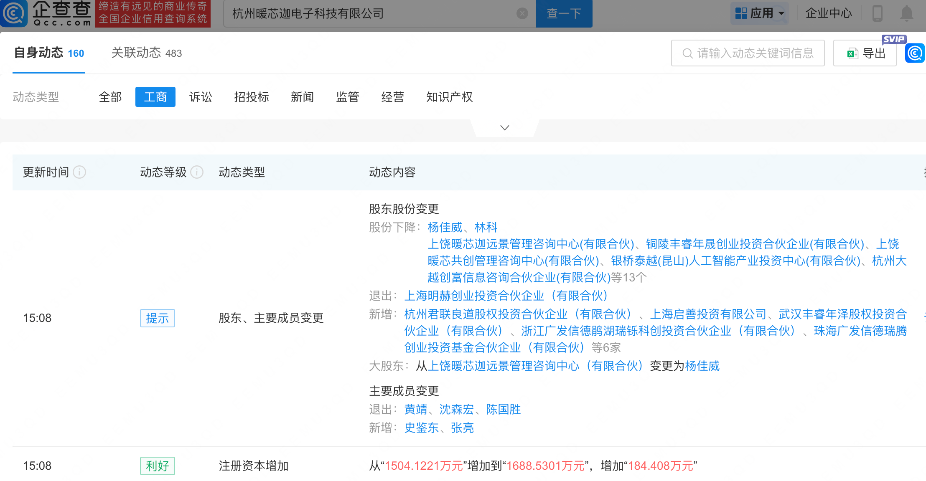Select the 知识产权 filter
Viewport: 926px width, 481px height.
pos(450,97)
